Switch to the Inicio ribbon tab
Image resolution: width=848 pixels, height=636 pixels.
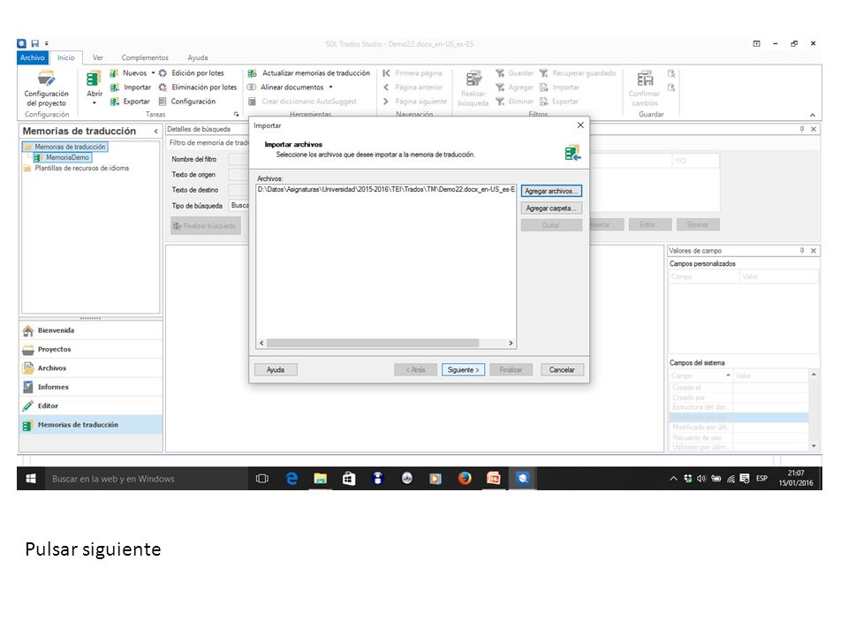pos(66,57)
